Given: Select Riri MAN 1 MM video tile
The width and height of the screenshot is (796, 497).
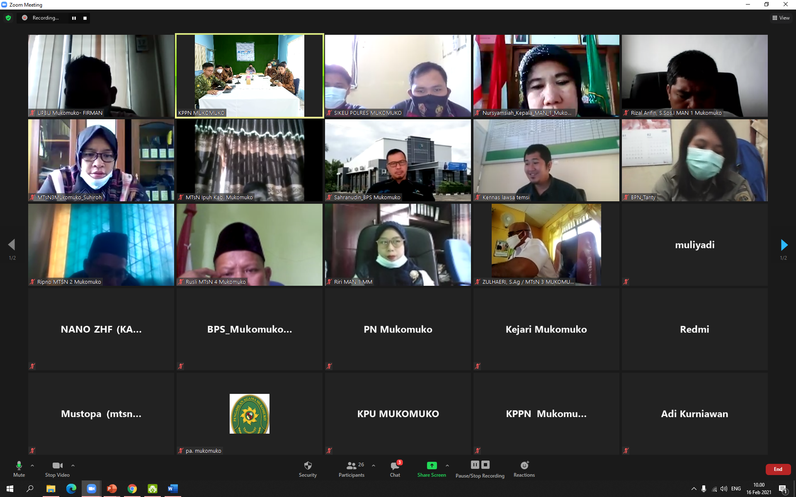Looking at the screenshot, I should click(398, 245).
